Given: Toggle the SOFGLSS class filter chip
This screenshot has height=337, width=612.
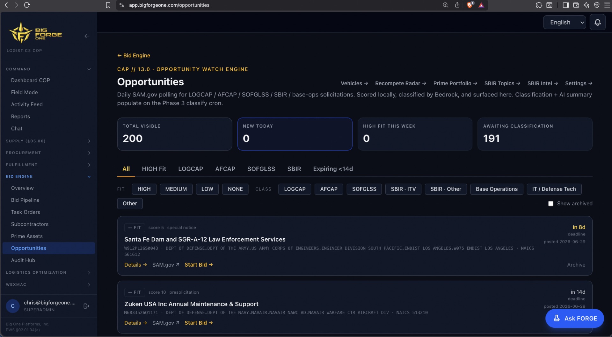Looking at the screenshot, I should 364,189.
